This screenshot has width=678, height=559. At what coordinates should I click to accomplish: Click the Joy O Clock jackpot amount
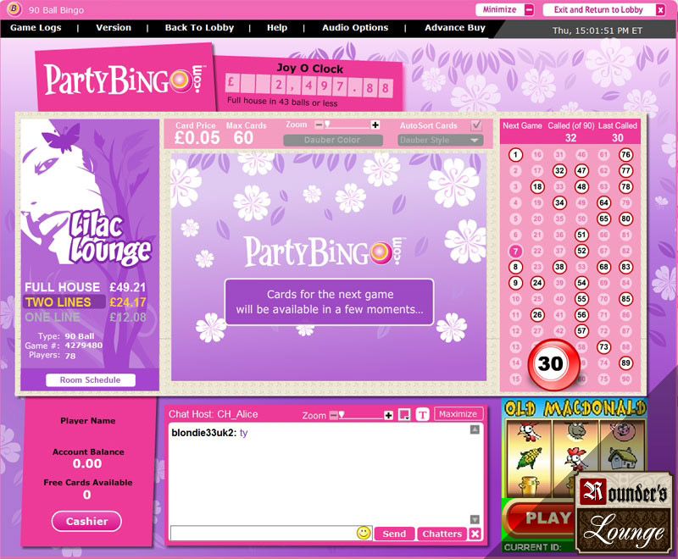point(309,86)
